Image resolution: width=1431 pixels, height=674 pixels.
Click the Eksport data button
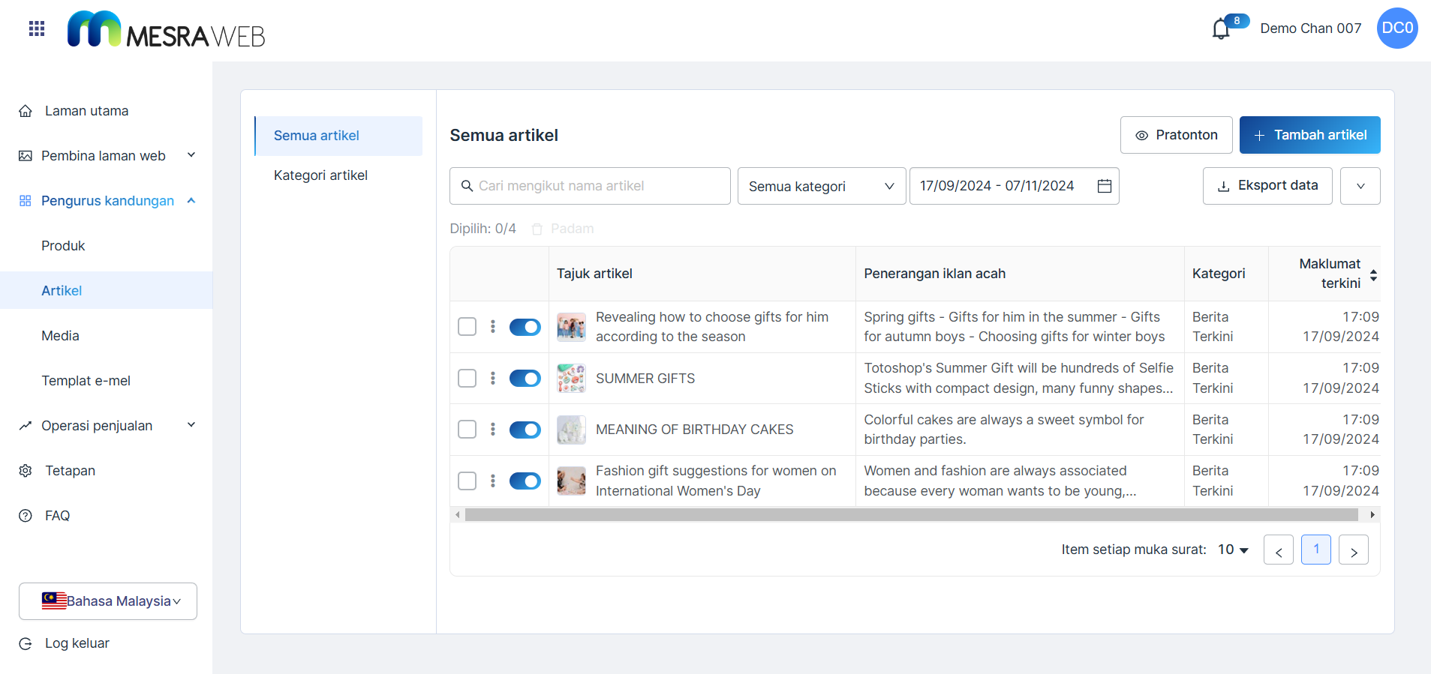pyautogui.click(x=1267, y=186)
